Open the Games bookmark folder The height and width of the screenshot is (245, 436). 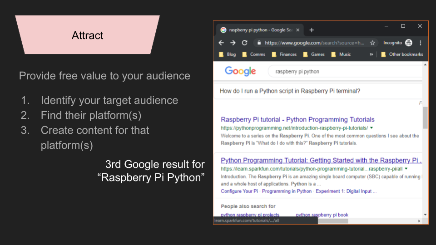coord(314,54)
